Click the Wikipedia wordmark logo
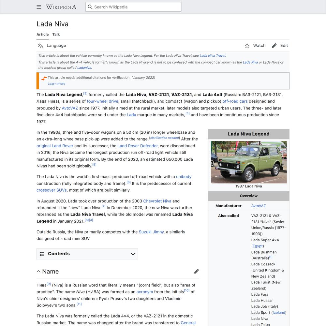Image resolution: width=326 pixels, height=326 pixels. click(x=61, y=7)
